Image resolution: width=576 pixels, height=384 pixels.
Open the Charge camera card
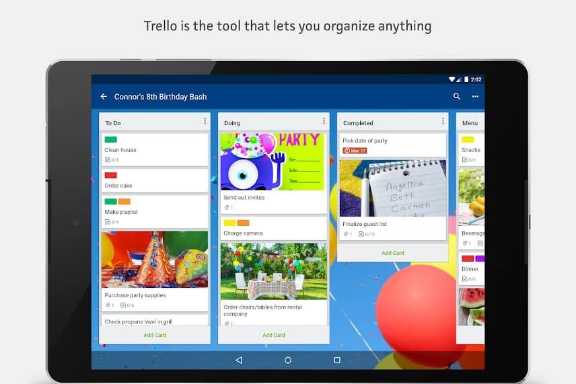click(x=274, y=229)
